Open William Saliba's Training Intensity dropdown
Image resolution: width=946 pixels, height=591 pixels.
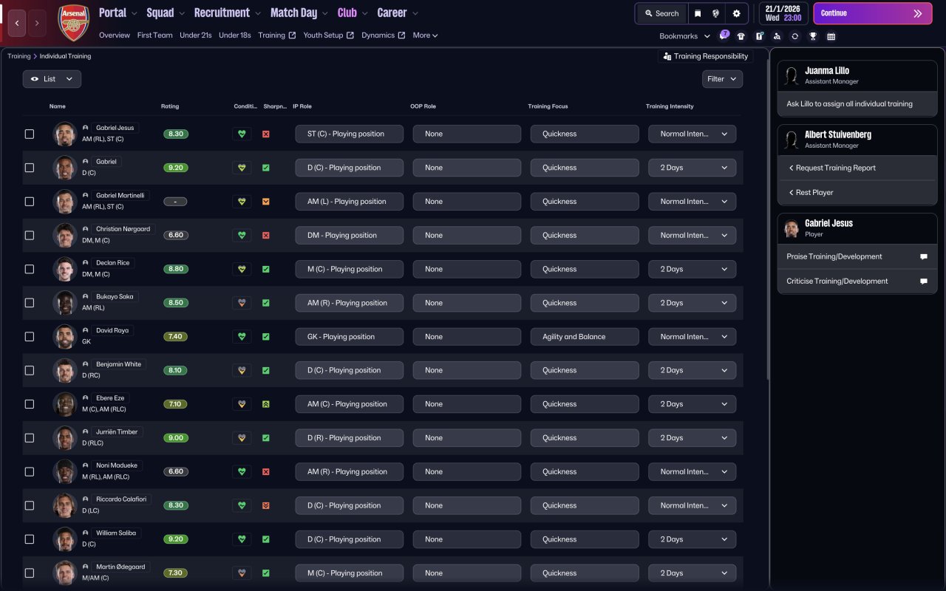click(693, 539)
